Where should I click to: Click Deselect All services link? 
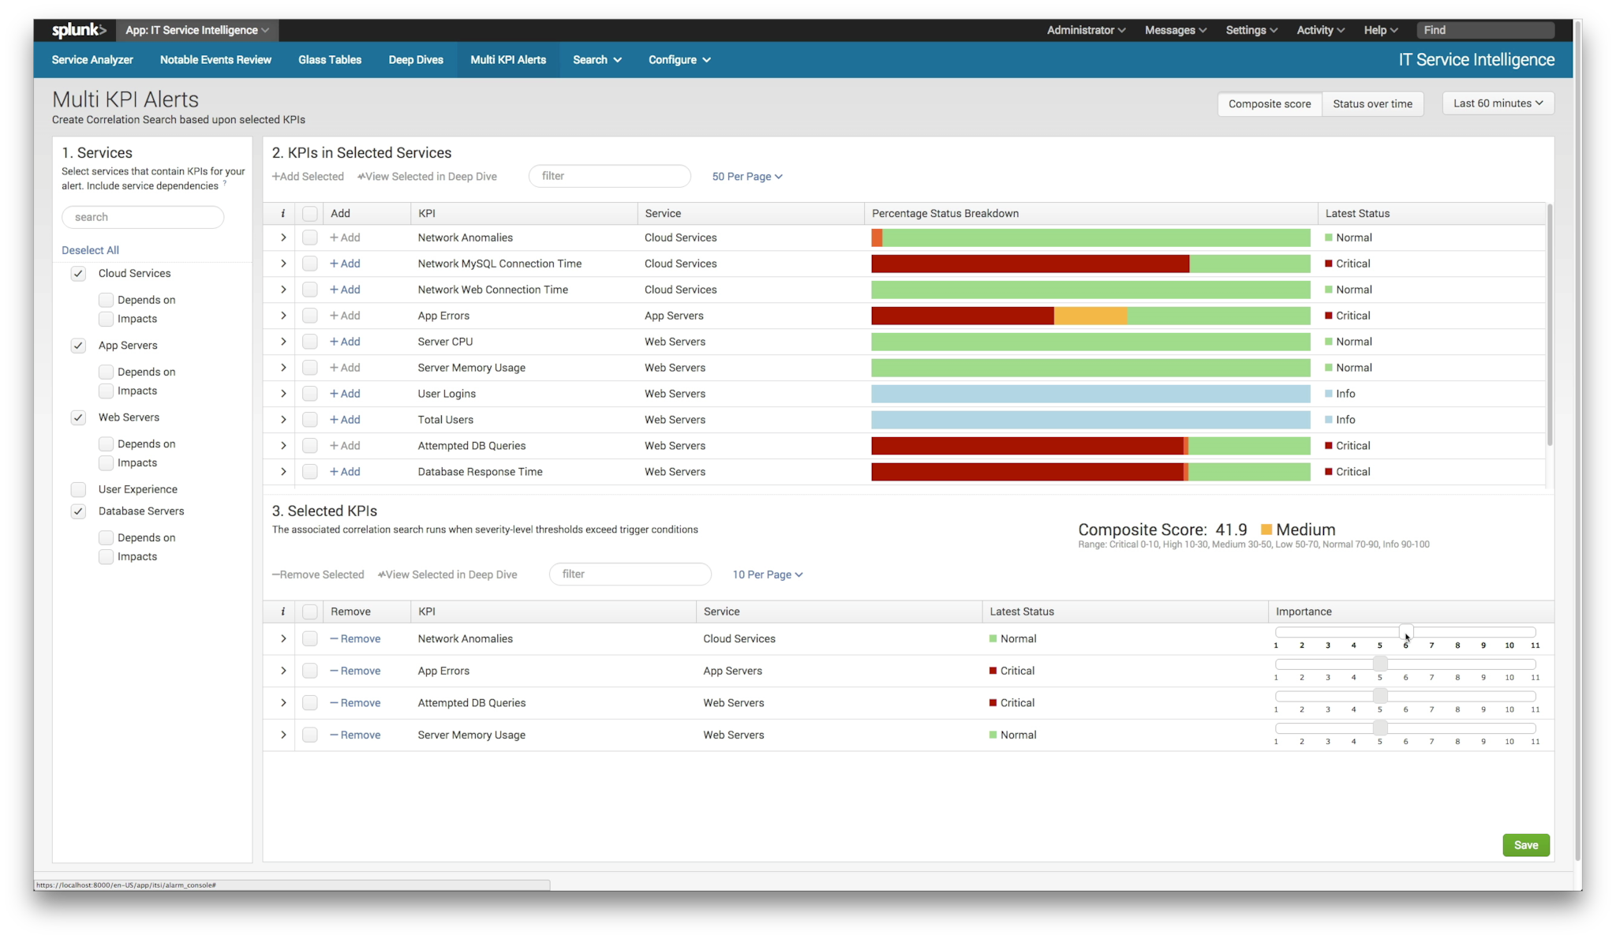(x=90, y=250)
